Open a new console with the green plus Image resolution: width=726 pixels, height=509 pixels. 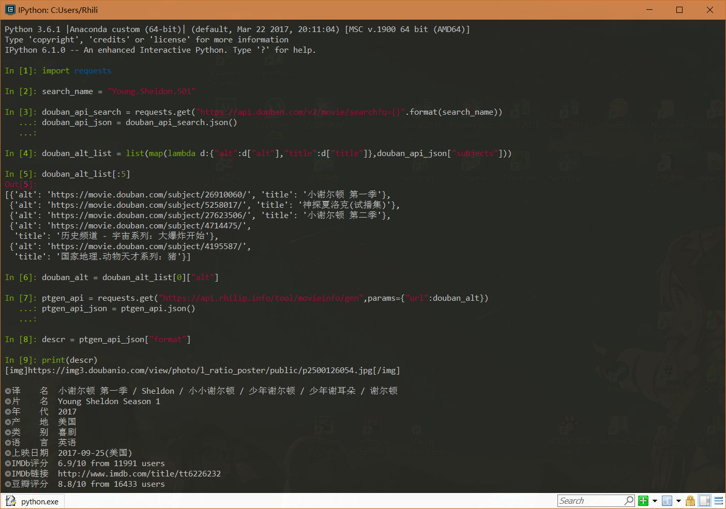643,501
